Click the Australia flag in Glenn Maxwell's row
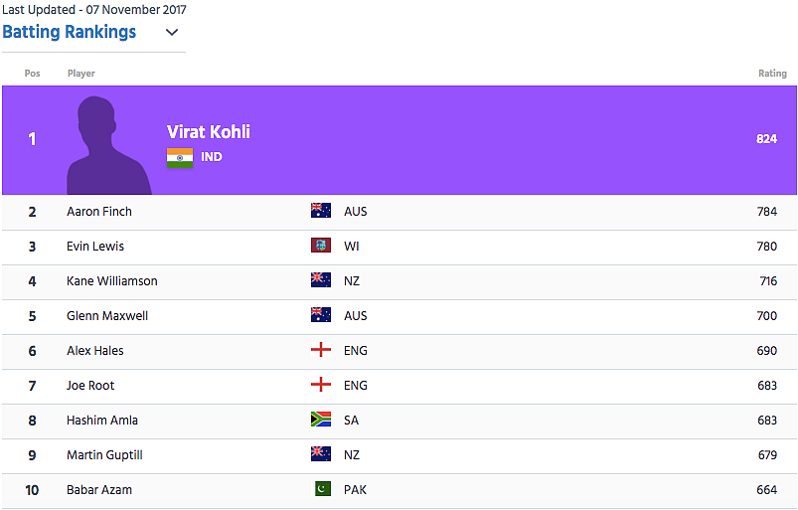The height and width of the screenshot is (510, 798). (321, 315)
